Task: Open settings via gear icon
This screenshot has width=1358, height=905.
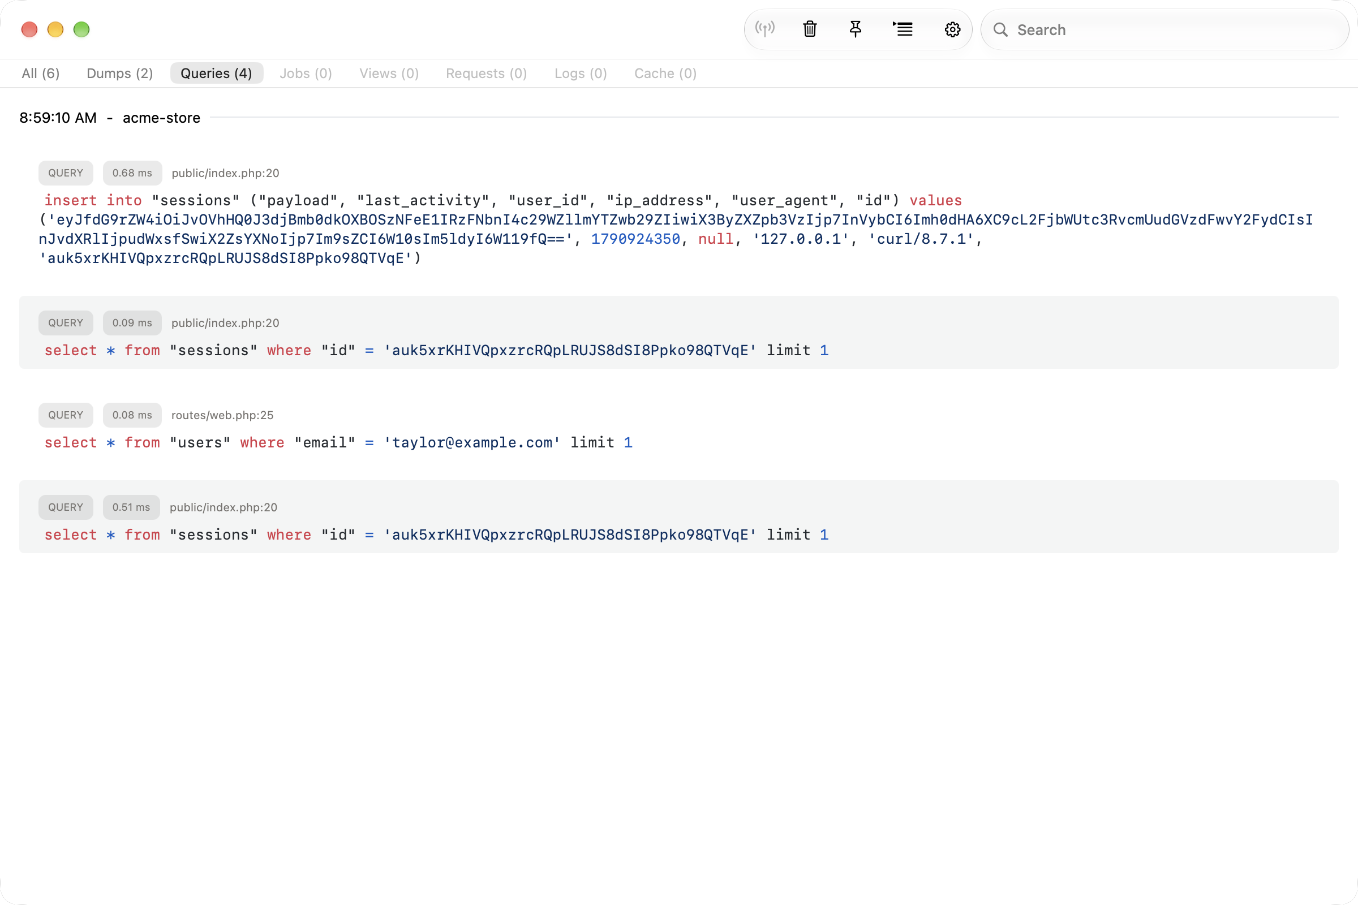Action: 953,29
